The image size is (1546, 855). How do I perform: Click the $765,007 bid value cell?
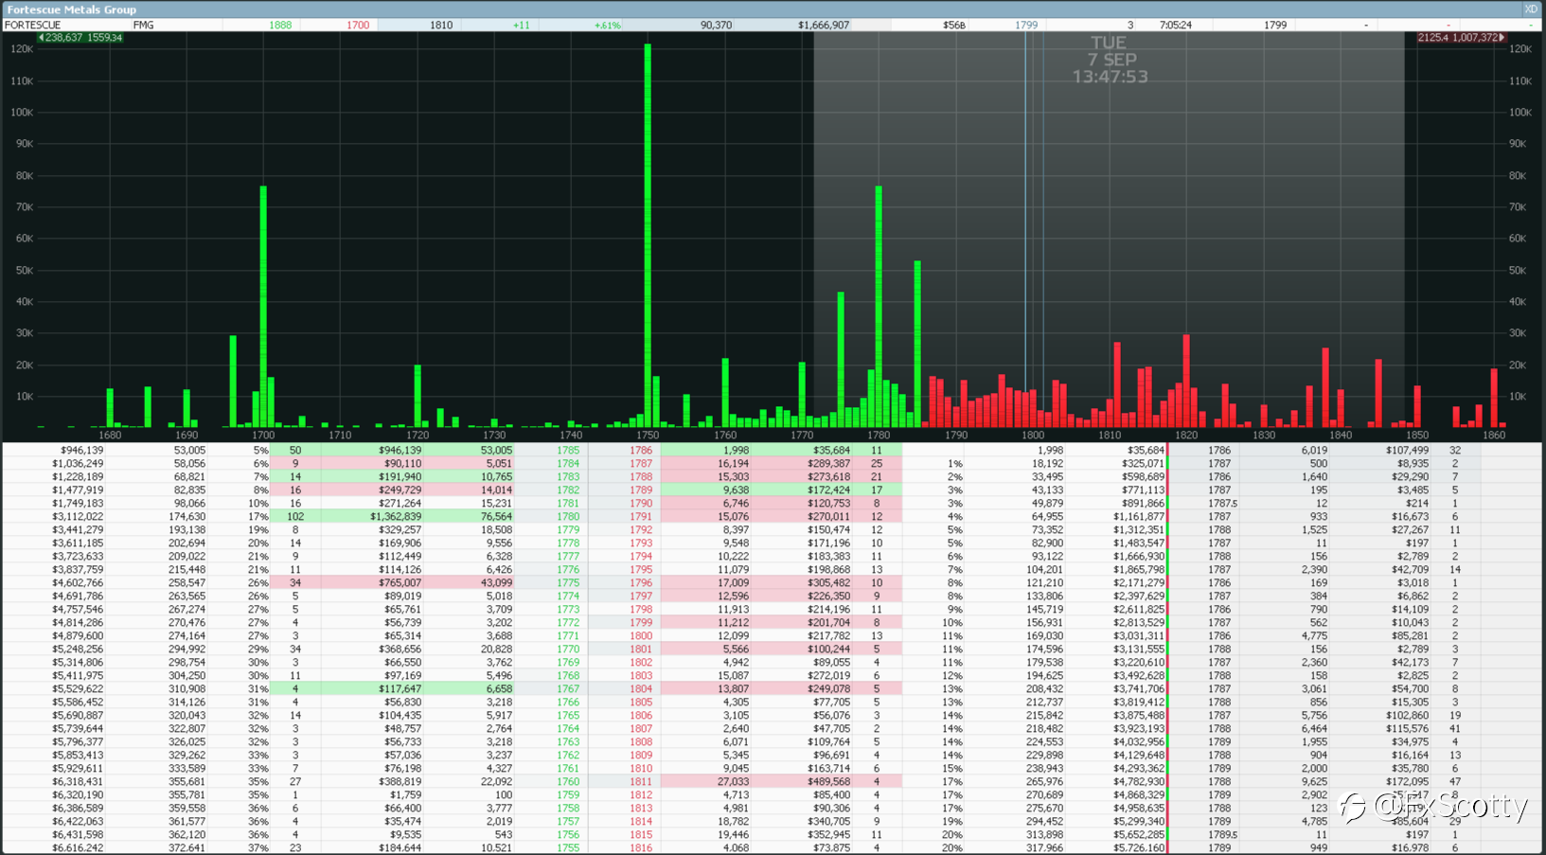tap(401, 583)
